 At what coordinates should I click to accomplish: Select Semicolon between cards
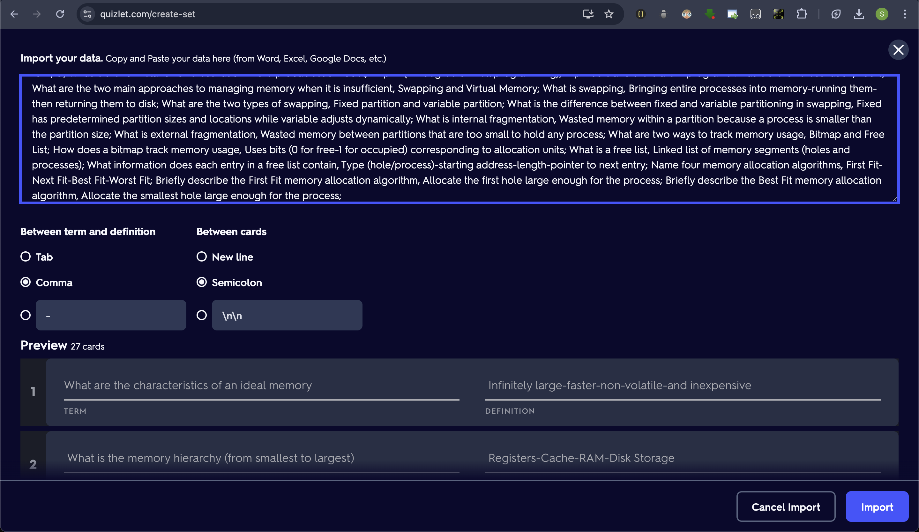tap(202, 282)
